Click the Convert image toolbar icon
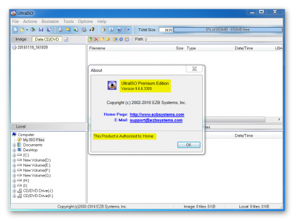Screen dimensions: 294x220 click(76, 30)
